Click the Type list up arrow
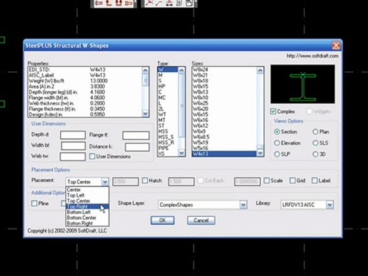 tap(181, 70)
